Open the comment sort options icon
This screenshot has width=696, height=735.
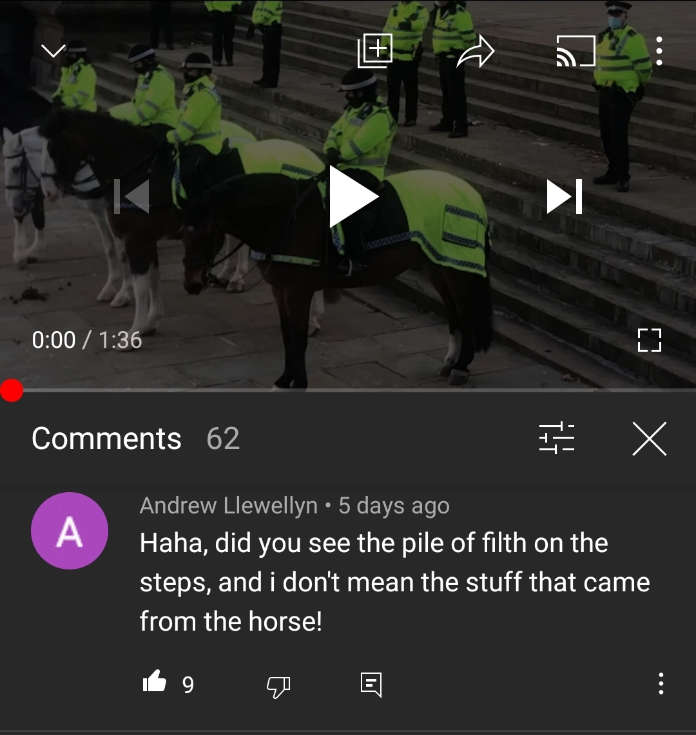click(x=557, y=438)
